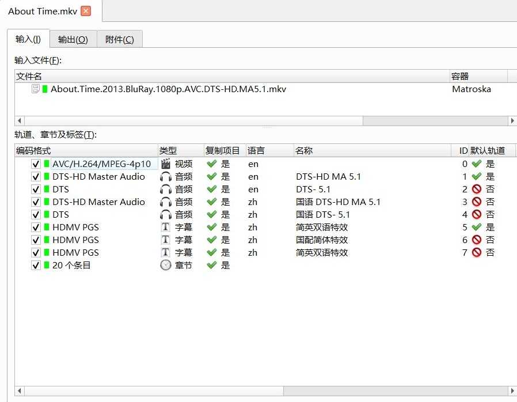Sort tracks by ID column header

point(460,150)
